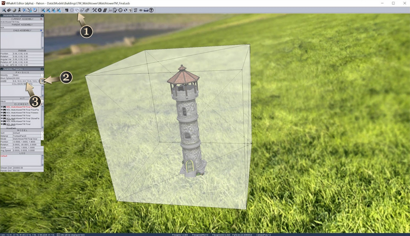
Task: Toggle eye icon of WatchtowerTM Final FloorPla element
Action: point(2,110)
